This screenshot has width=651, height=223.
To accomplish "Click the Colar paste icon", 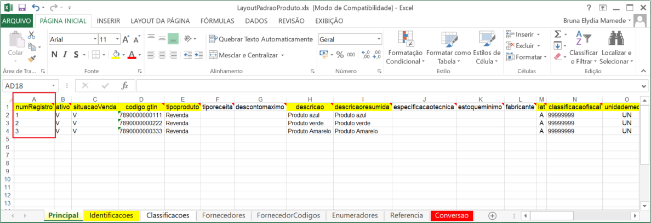I will tap(16, 40).
